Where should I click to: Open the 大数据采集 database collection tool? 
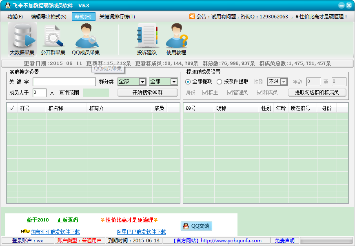point(22,40)
